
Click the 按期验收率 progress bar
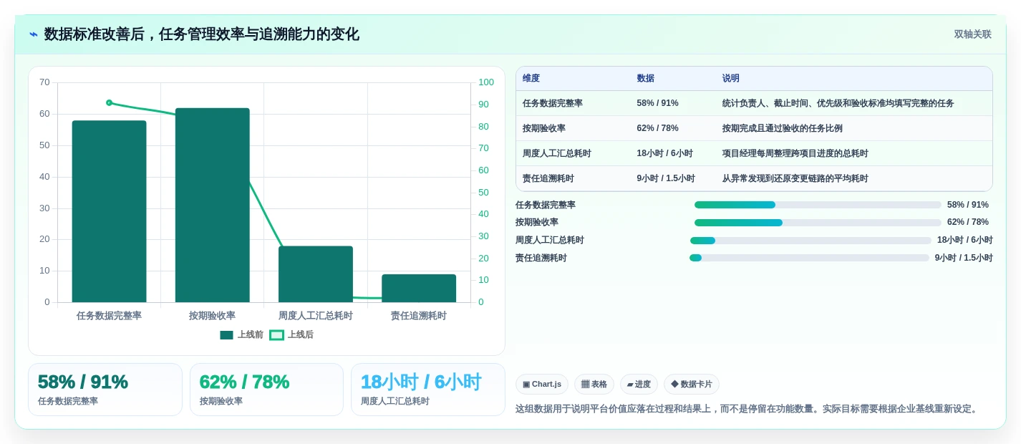[x=818, y=223]
